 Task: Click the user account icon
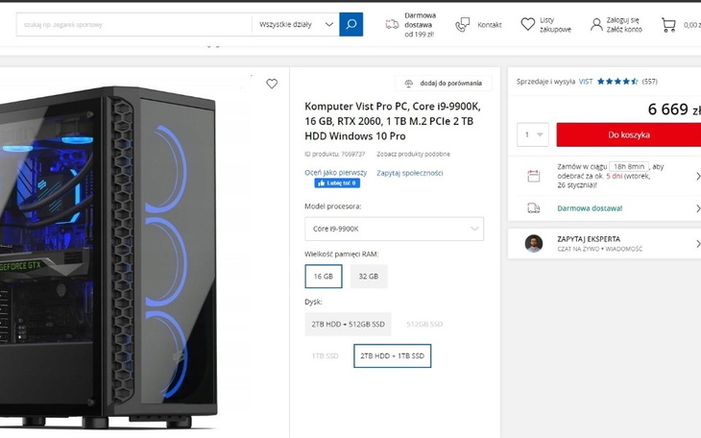pos(596,24)
